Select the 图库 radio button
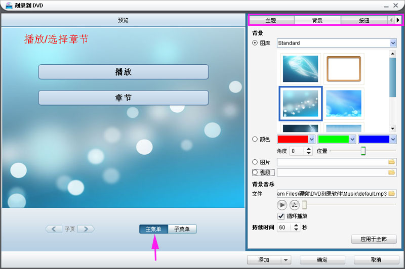The image size is (405, 269). [x=255, y=43]
